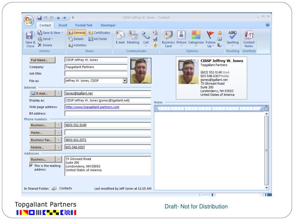Click the Mobile... button

point(42,147)
